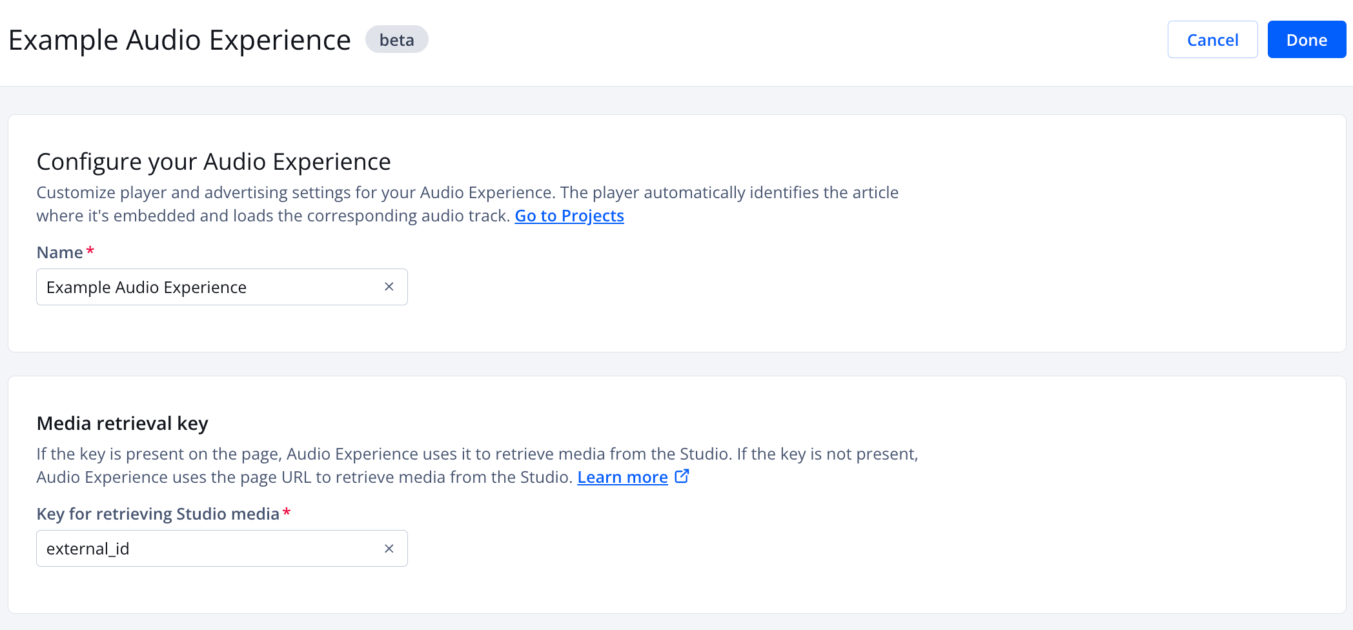Select the Media retrieval key section heading
The height and width of the screenshot is (630, 1353).
pos(122,423)
